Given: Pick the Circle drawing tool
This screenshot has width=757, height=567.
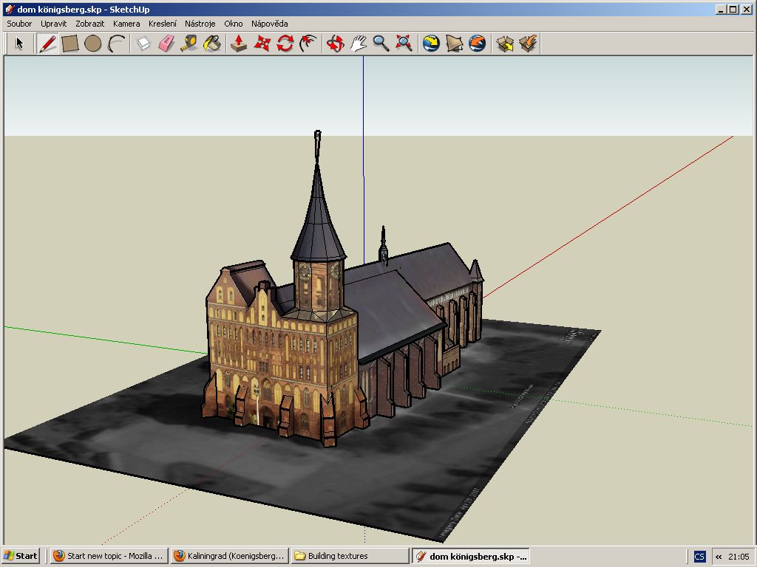Looking at the screenshot, I should coord(92,44).
